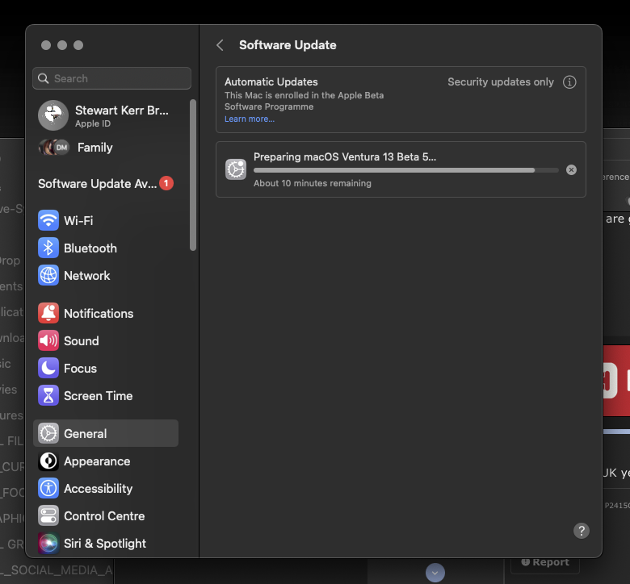Click the Family label

point(94,148)
